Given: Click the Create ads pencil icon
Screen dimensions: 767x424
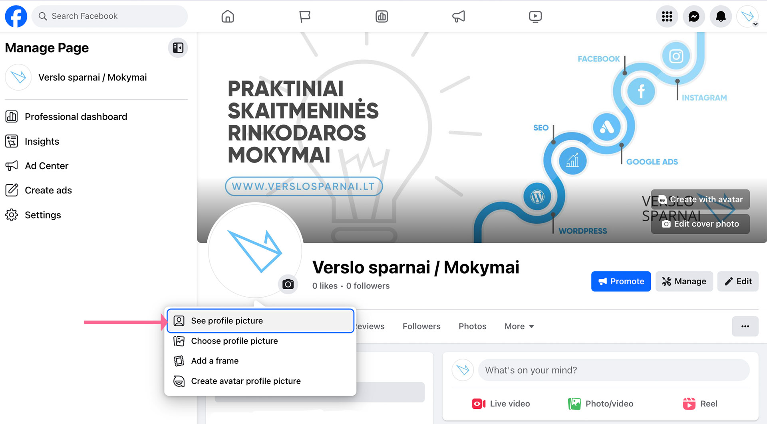Looking at the screenshot, I should 12,190.
